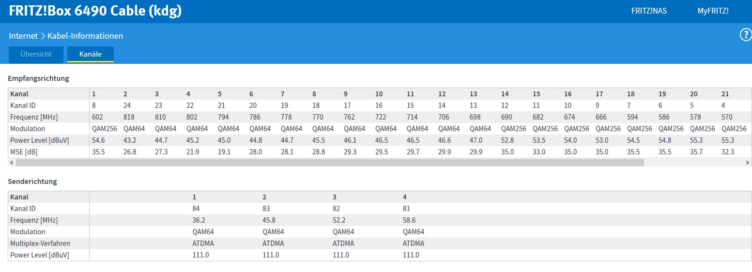The width and height of the screenshot is (752, 272).
Task: Click the frequency cell 666
Action: click(x=601, y=117)
